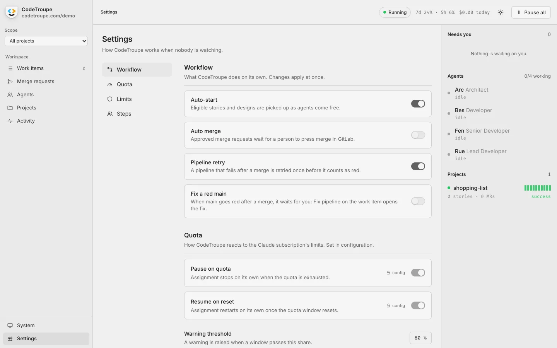Select the Fen Senior Developer agent

point(499,134)
